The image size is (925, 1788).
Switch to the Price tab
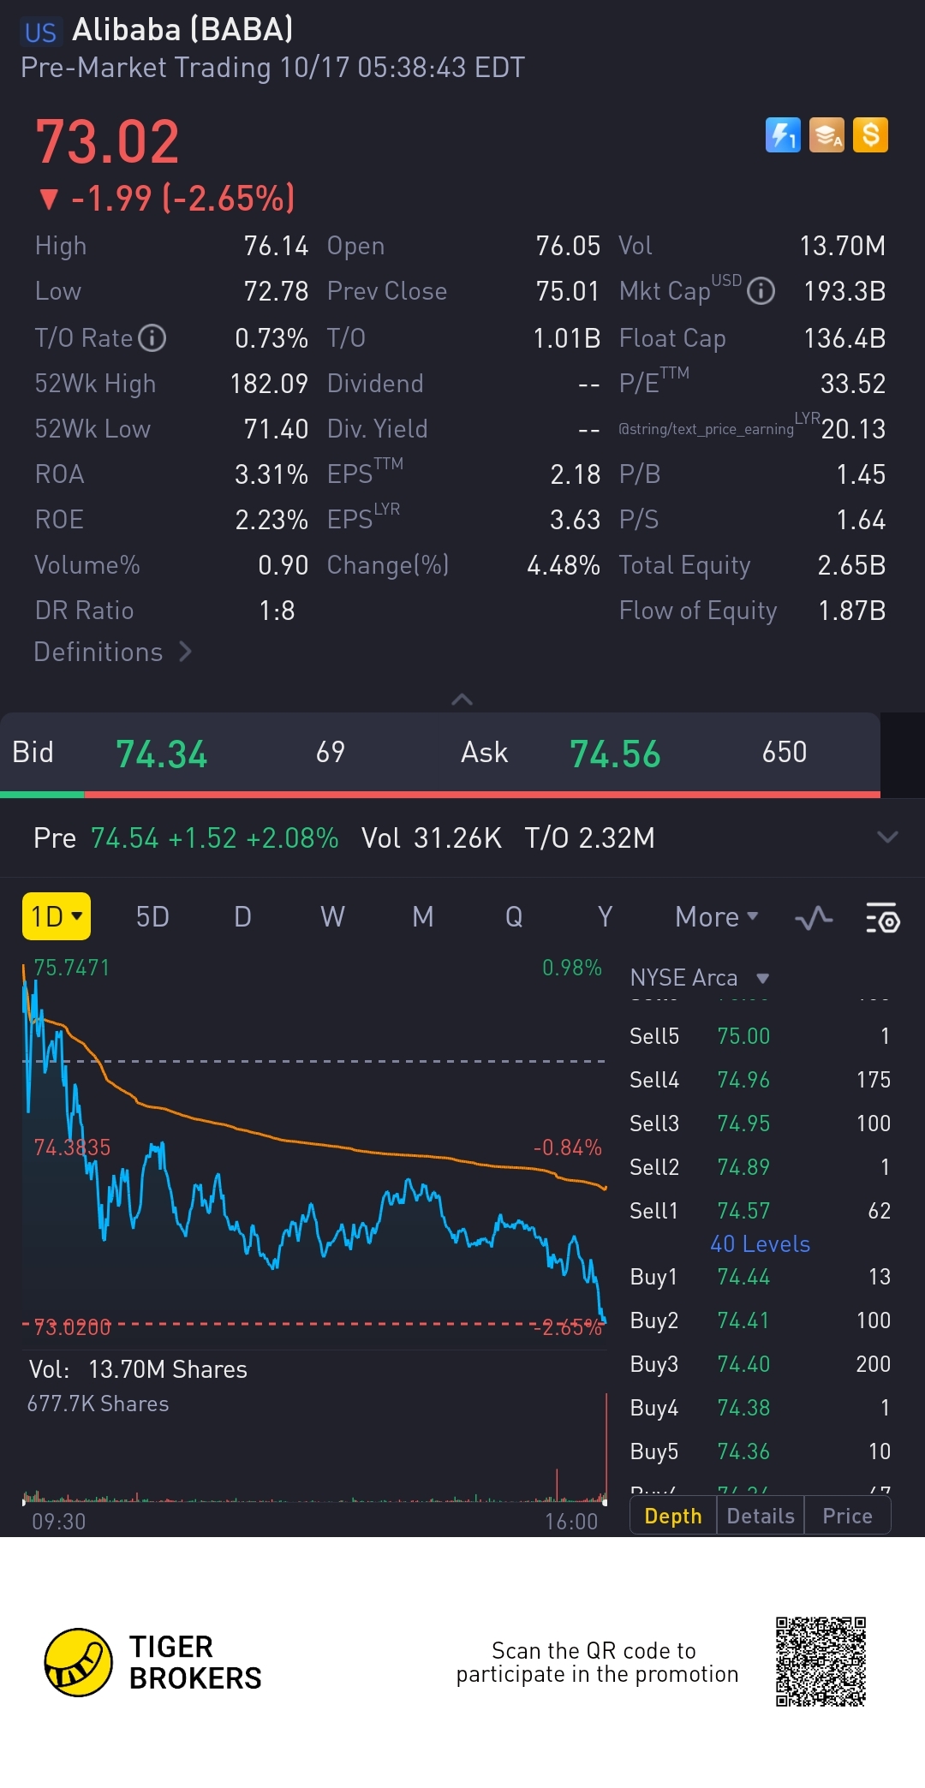click(847, 1517)
